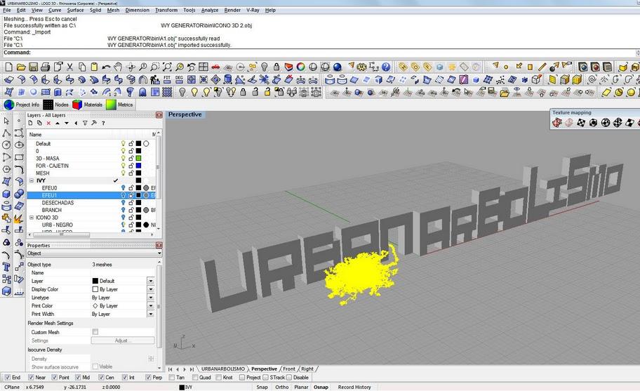Click the Explode icon in left sidebar
The width and height of the screenshot is (640, 391).
click(x=18, y=218)
